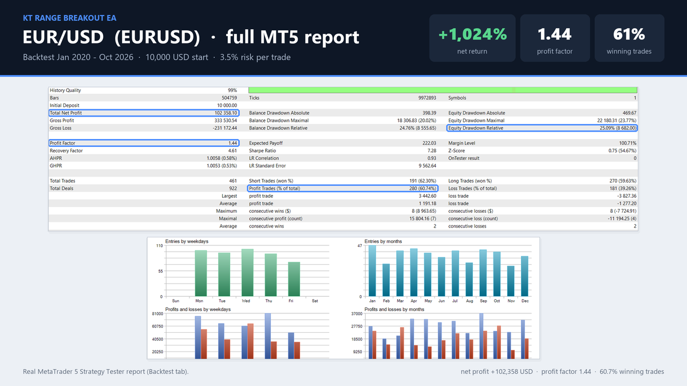Image resolution: width=687 pixels, height=386 pixels.
Task: Click the Recovery Factor value 4.61
Action: click(232, 150)
